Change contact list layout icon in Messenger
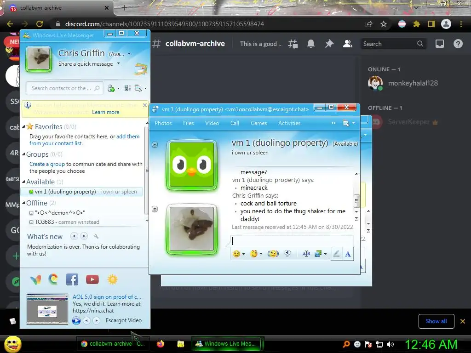This screenshot has height=353, width=471. click(127, 88)
